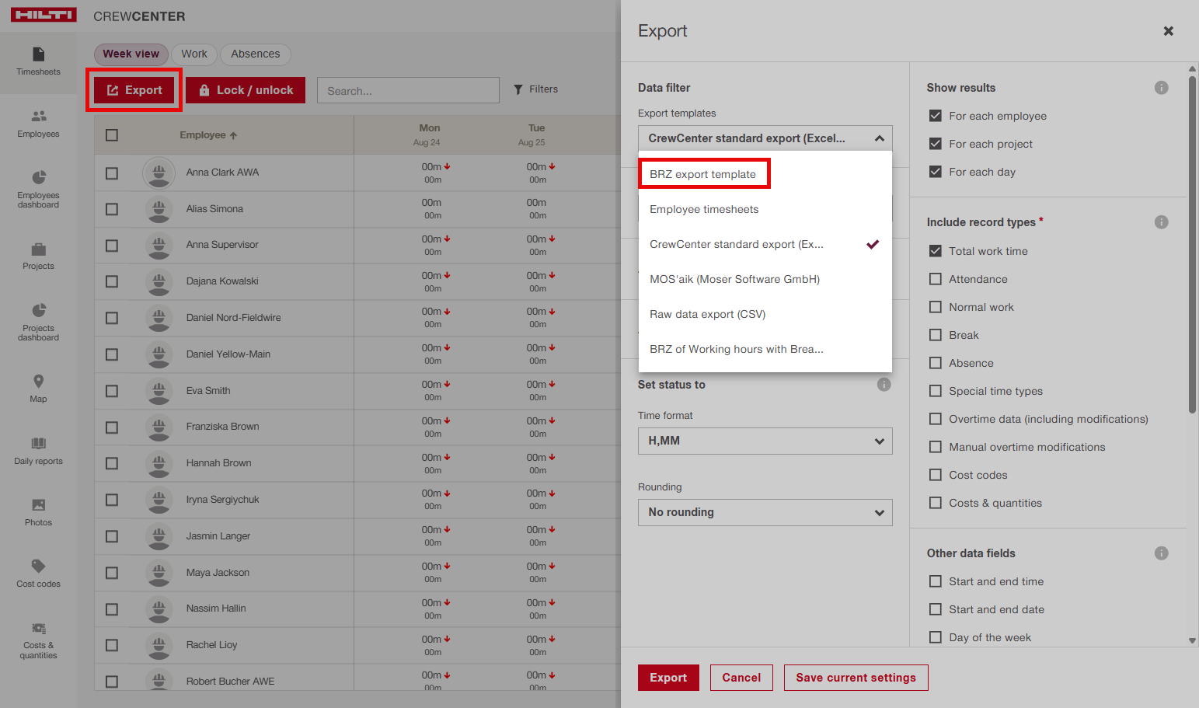Open the Map pin icon
The width and height of the screenshot is (1199, 708).
(38, 382)
